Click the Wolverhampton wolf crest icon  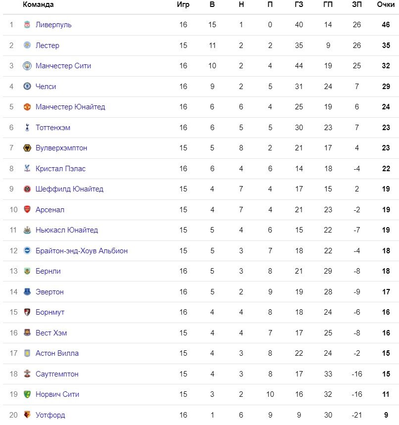(x=27, y=148)
